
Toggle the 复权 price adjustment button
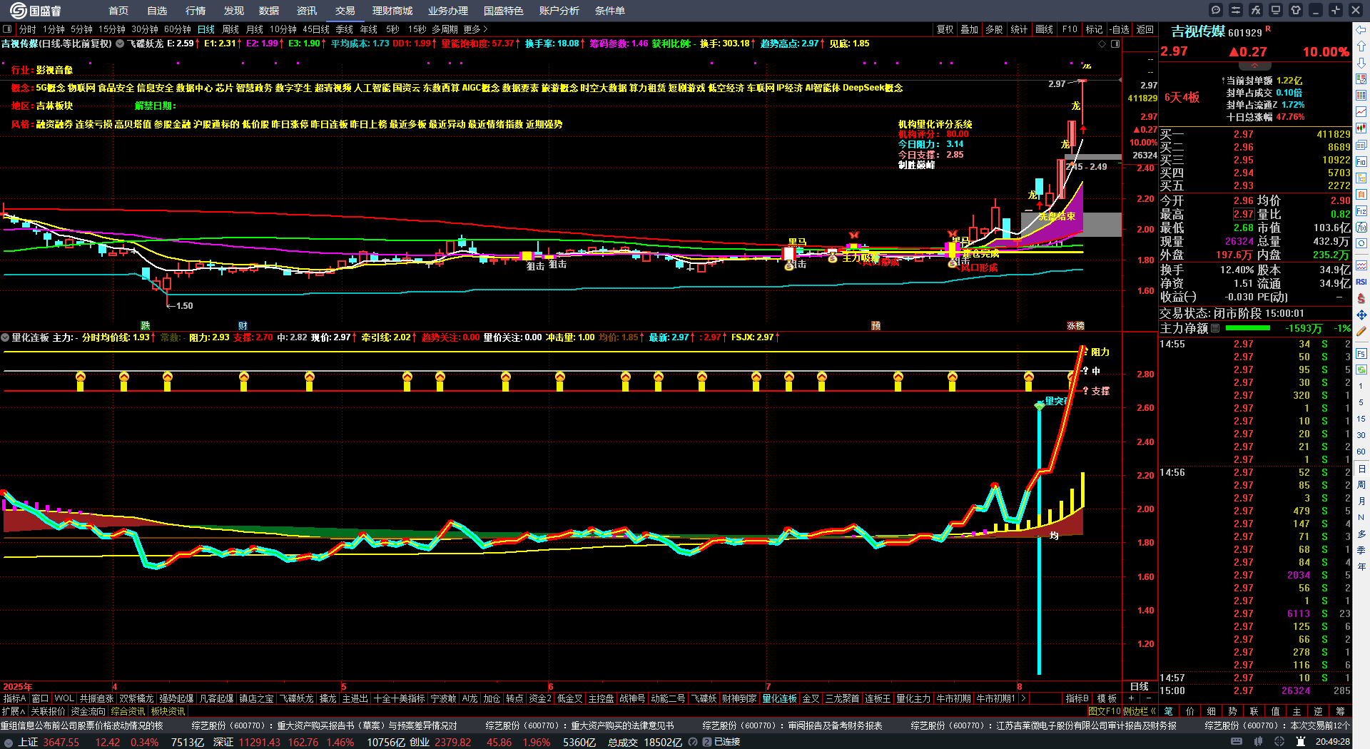945,29
